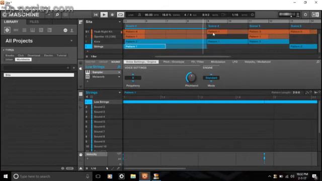Screen dimensions: 322x181
Task: Select the Sound 2 slot
Action: tap(104, 107)
